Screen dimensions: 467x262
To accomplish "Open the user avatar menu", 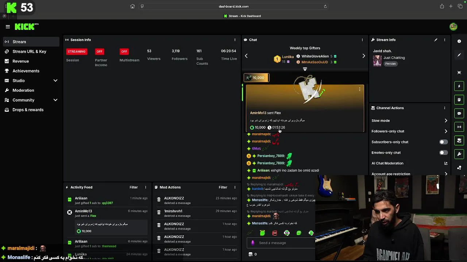I will coord(454,27).
